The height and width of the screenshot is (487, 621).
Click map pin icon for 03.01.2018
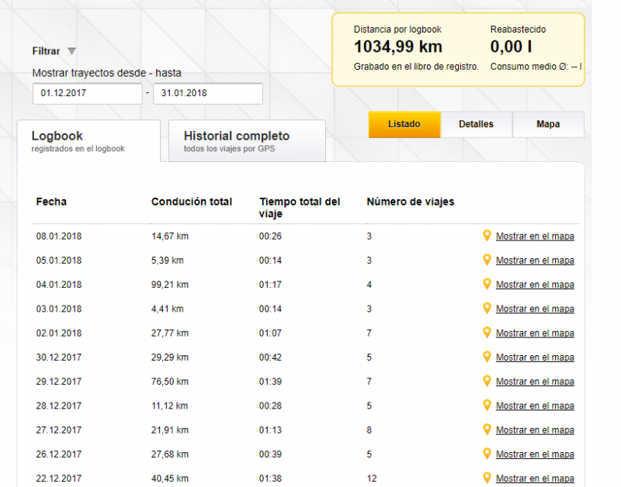pyautogui.click(x=487, y=308)
